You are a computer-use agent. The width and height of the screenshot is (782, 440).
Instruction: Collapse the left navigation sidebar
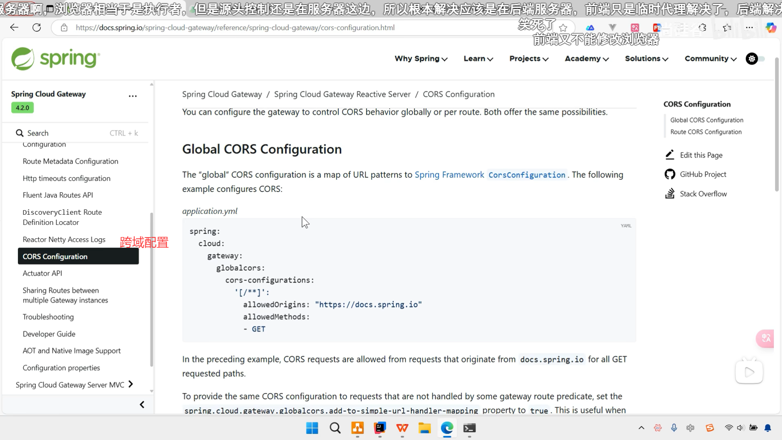pos(142,405)
